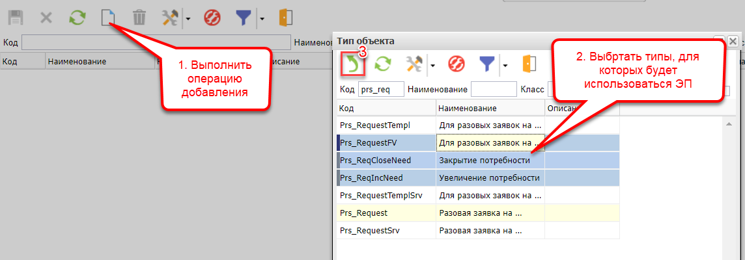Image resolution: width=745 pixels, height=260 pixels.
Task: Click the Код filter field containing prs_req
Action: click(381, 89)
